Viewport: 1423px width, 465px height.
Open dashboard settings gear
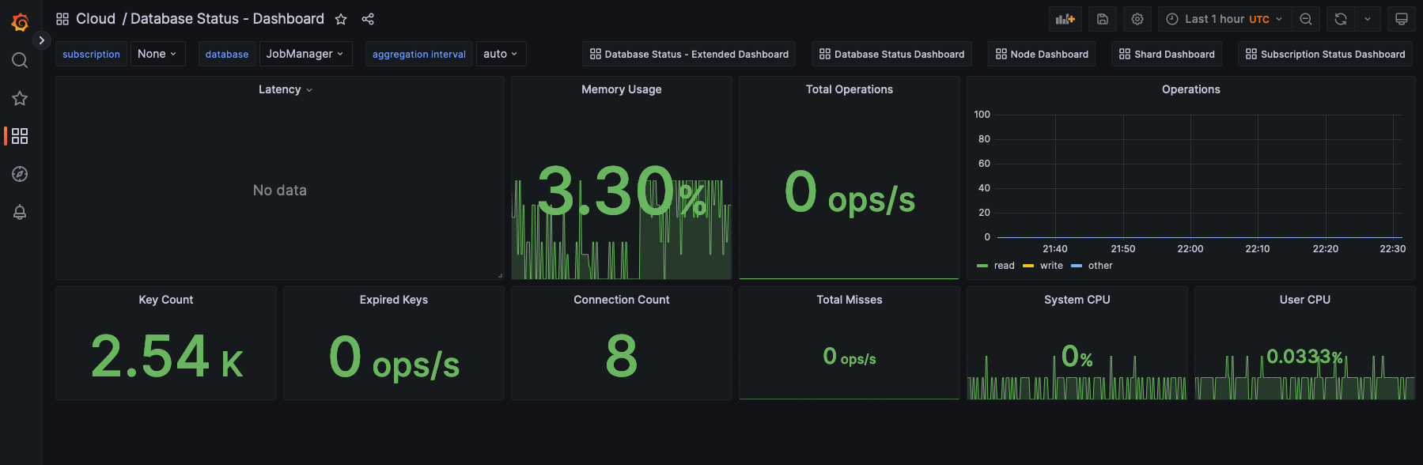1137,19
